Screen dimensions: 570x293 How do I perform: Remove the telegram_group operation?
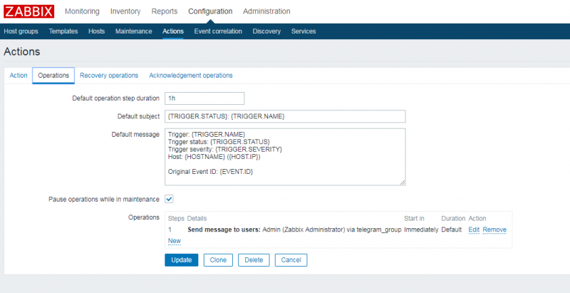(494, 230)
